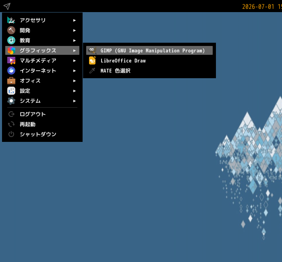Click the インターネット globe icon
282x262 pixels.
[11, 71]
